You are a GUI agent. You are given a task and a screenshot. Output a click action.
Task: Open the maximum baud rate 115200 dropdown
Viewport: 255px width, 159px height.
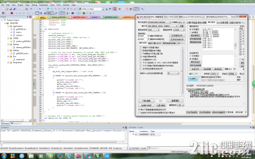click(x=179, y=30)
